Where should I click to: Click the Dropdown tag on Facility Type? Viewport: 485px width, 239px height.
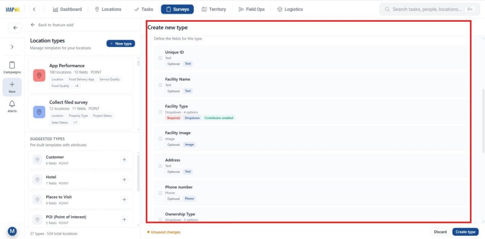point(192,118)
